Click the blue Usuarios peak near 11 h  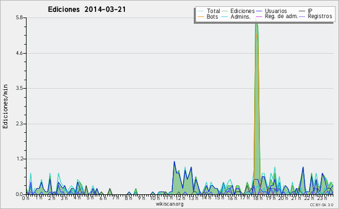pos(174,162)
